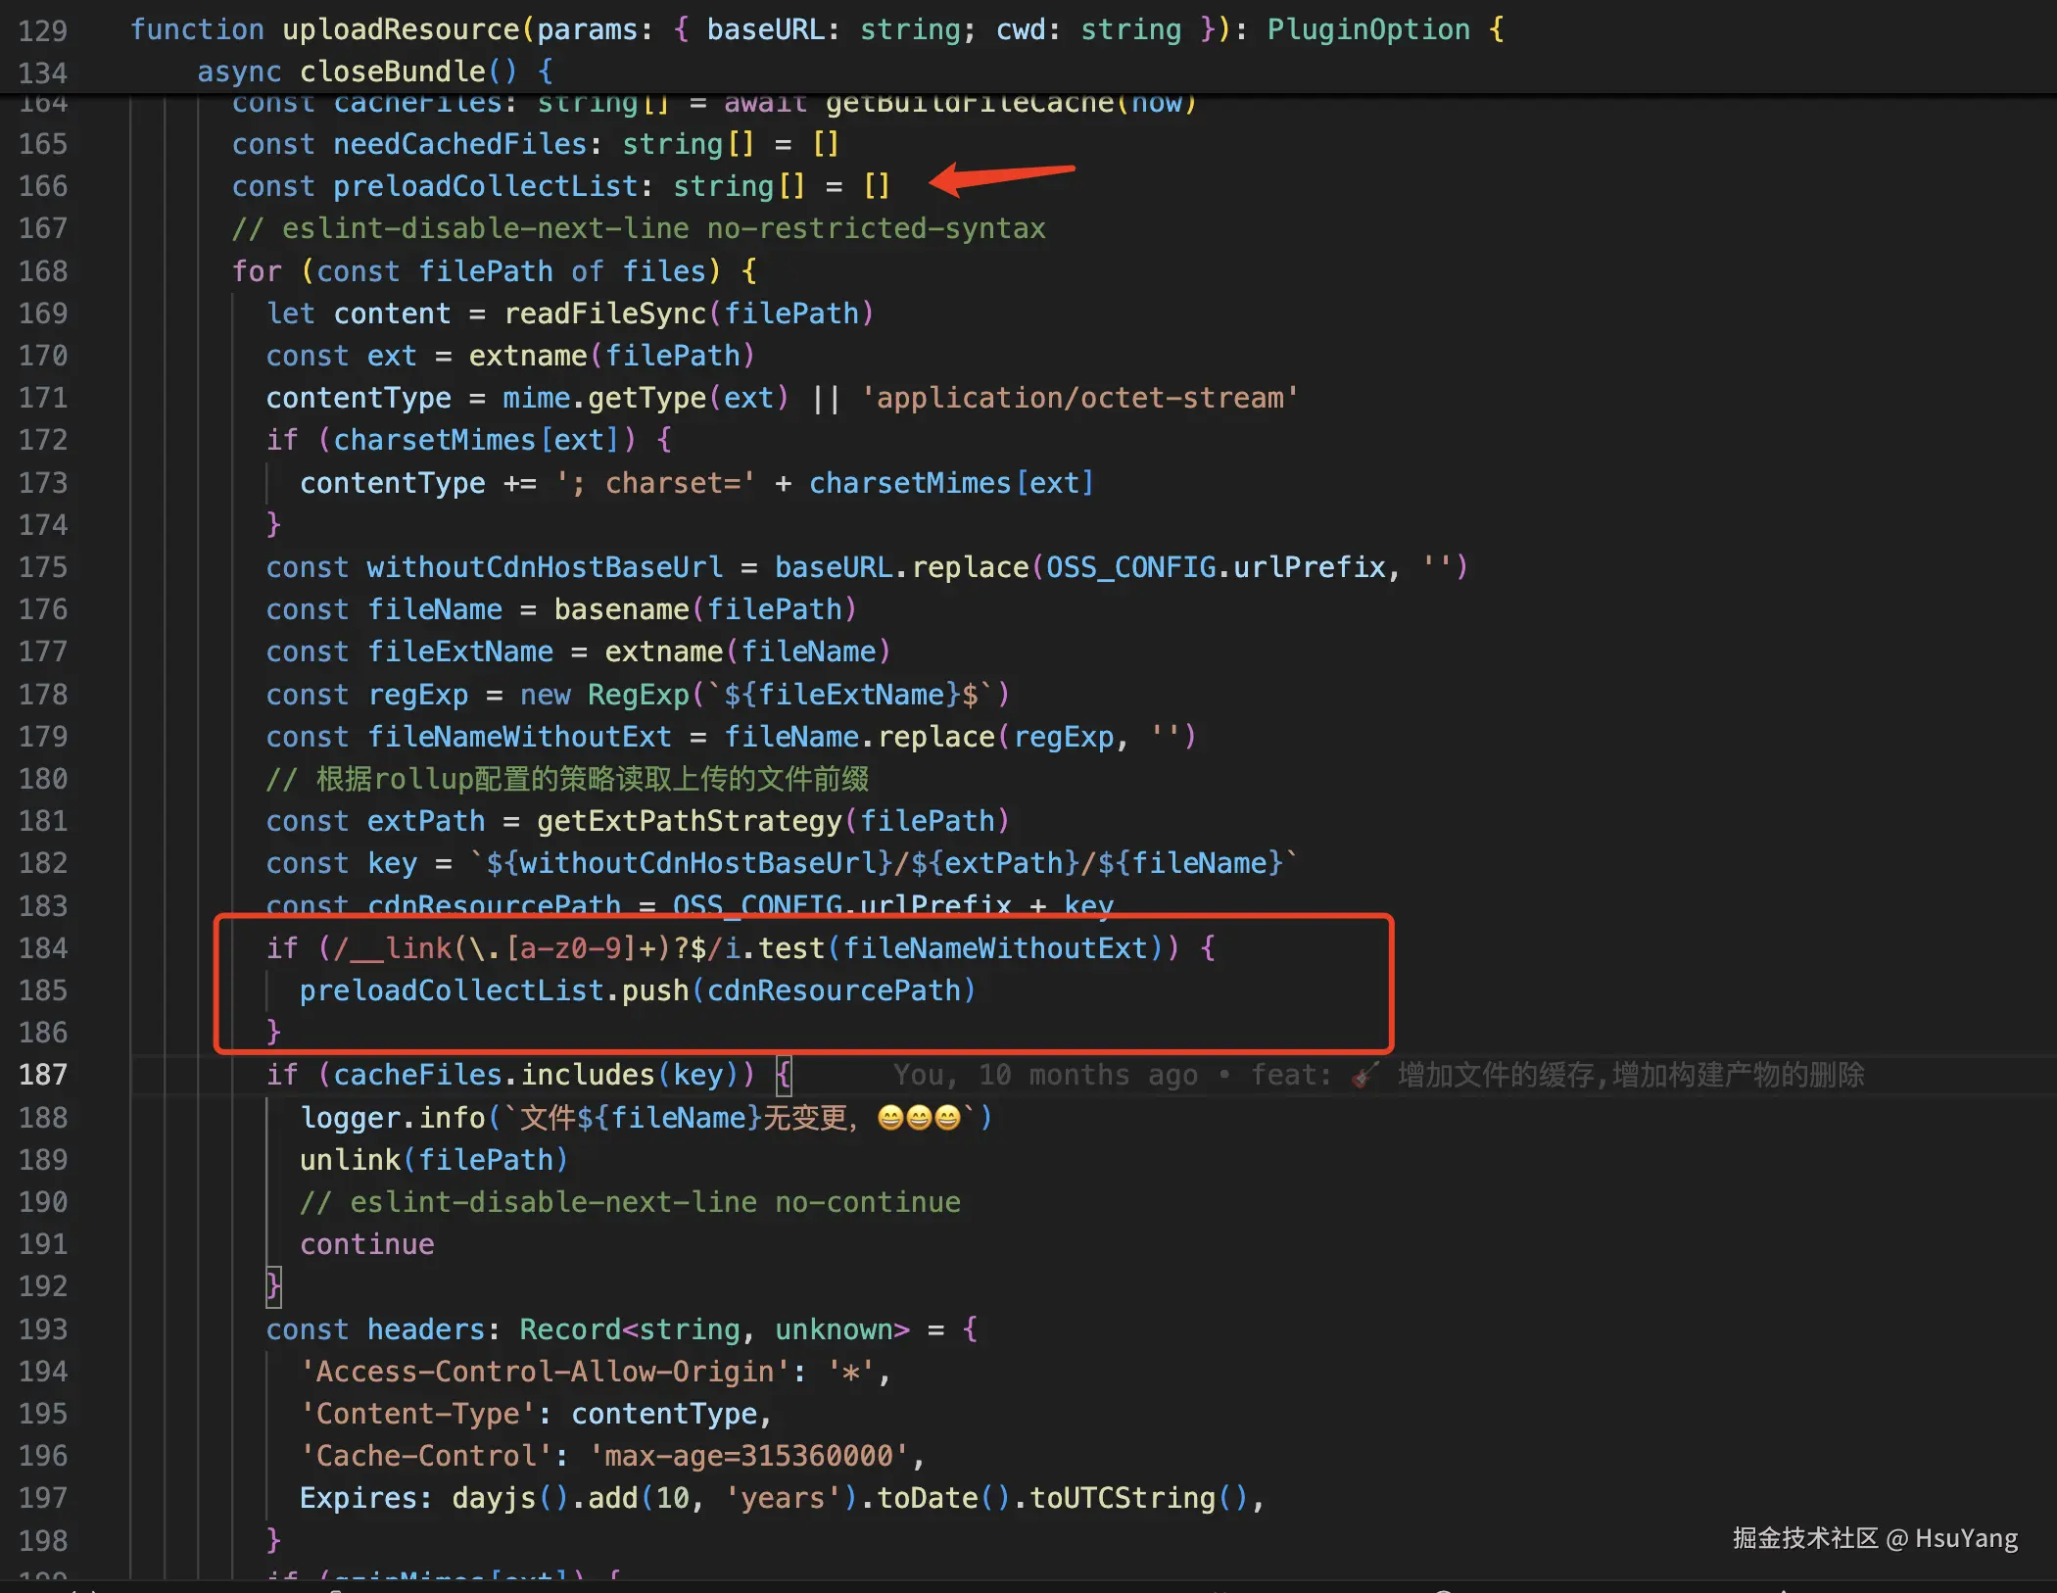The height and width of the screenshot is (1593, 2057).
Task: Click 'application/octet-stream' string literal
Action: [x=1079, y=398]
